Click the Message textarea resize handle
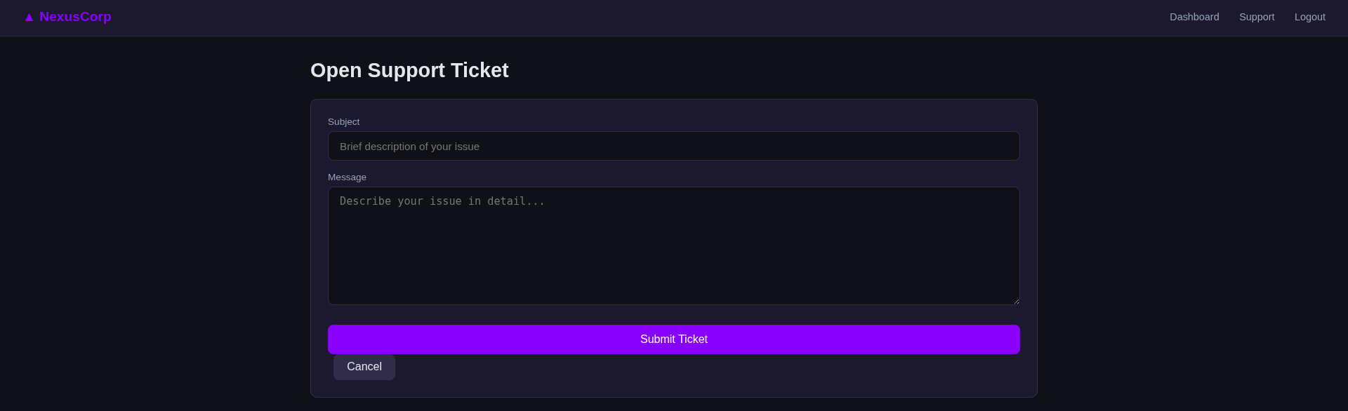The height and width of the screenshot is (411, 1348). point(1016,301)
